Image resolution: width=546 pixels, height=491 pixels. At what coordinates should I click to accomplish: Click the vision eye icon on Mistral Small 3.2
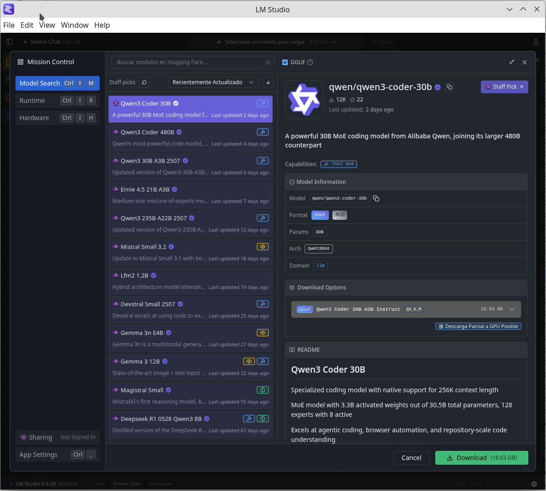(263, 247)
